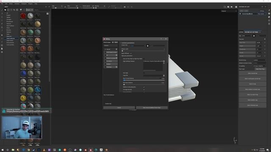Viewport: 271px width, 152px height.
Task: Open Windows Start menu
Action: (x=3, y=150)
